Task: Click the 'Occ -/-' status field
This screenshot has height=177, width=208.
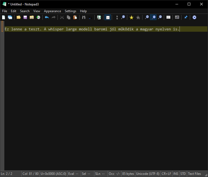Action: pos(114,174)
